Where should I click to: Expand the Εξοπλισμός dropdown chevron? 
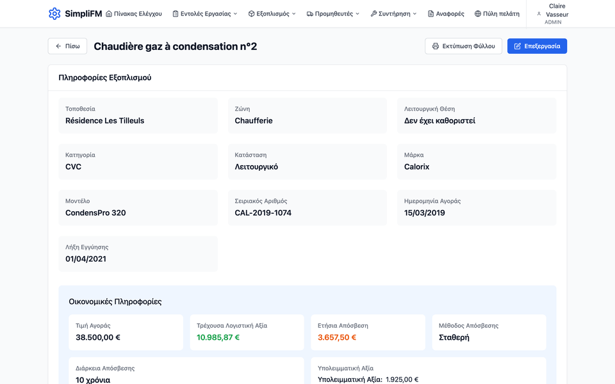(294, 13)
